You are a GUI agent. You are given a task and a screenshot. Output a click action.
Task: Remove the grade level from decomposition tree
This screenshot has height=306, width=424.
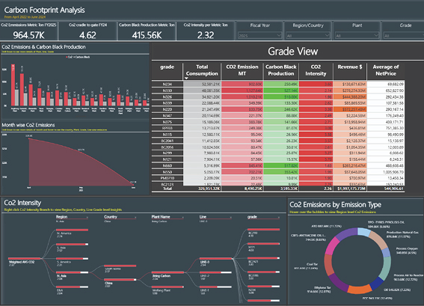point(278,217)
